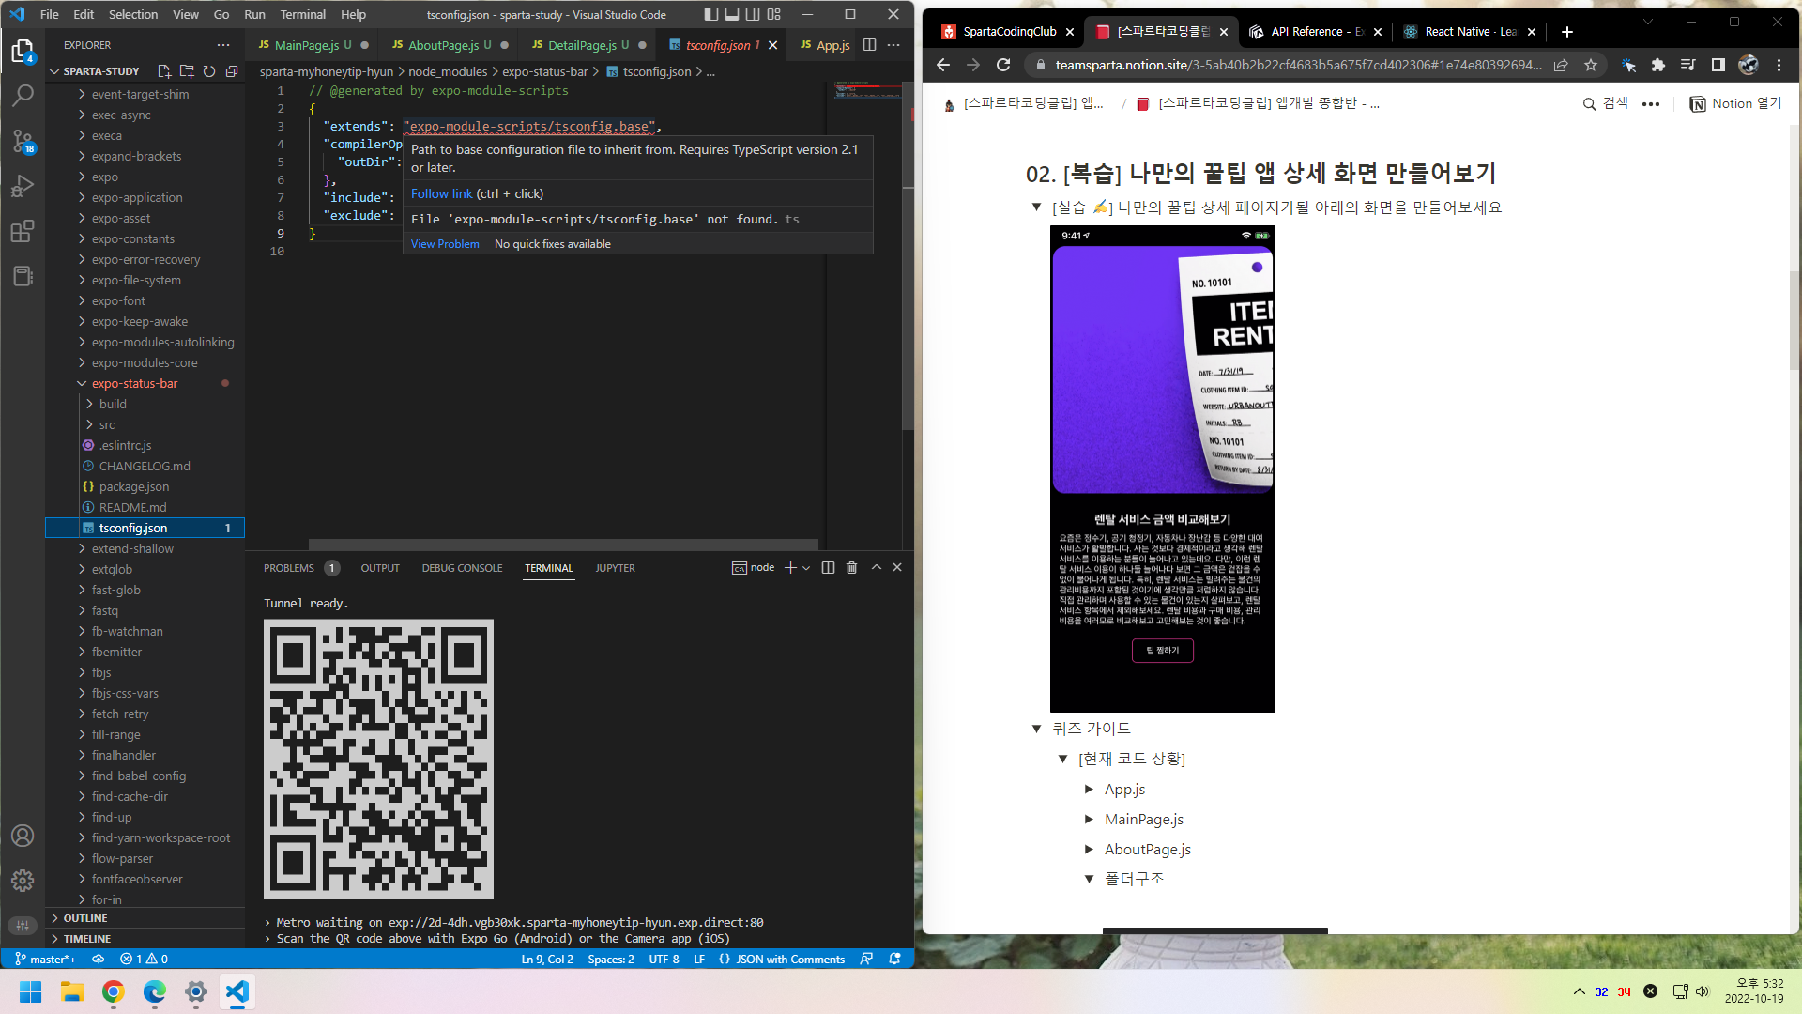
Task: Open terminal launch profile dropdown arrow
Action: [806, 567]
